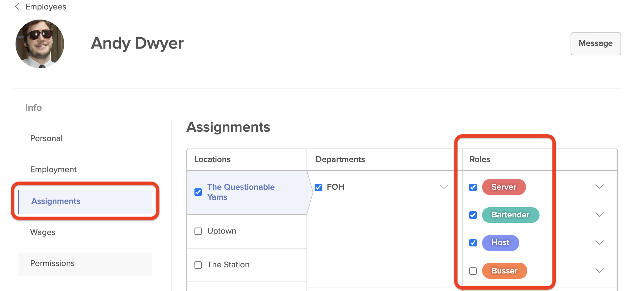The width and height of the screenshot is (632, 291).
Task: Go to the Wages section
Action: [43, 232]
